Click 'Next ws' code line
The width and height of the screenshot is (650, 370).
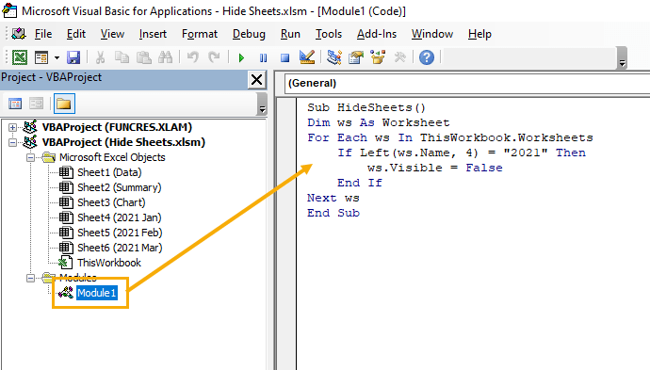point(333,198)
